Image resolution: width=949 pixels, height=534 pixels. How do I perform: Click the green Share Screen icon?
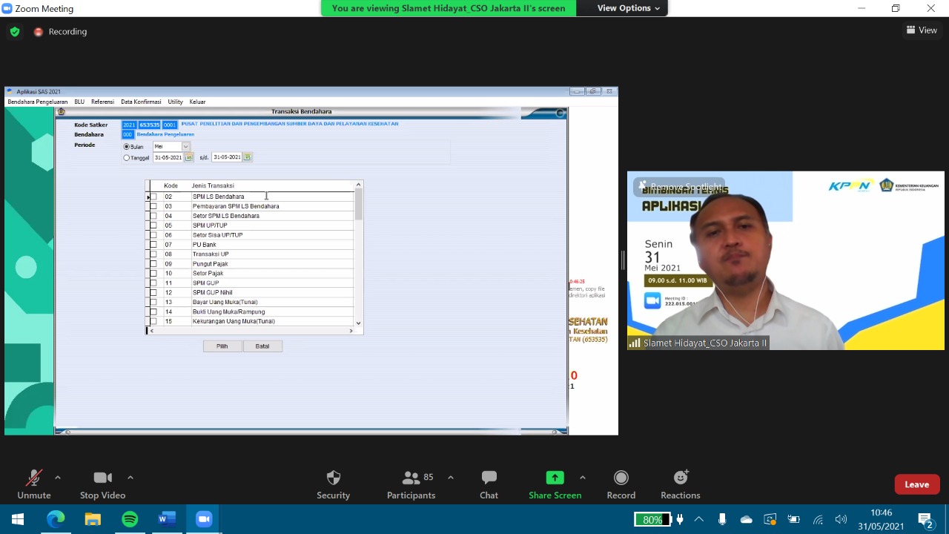pyautogui.click(x=555, y=478)
